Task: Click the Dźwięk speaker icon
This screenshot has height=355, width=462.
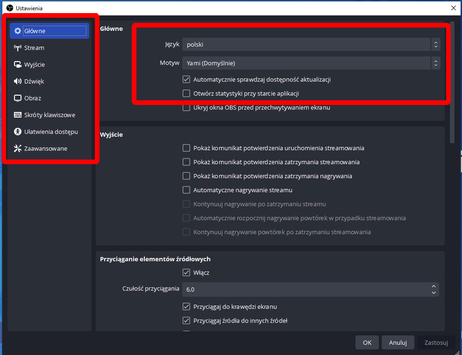Action: pos(18,82)
